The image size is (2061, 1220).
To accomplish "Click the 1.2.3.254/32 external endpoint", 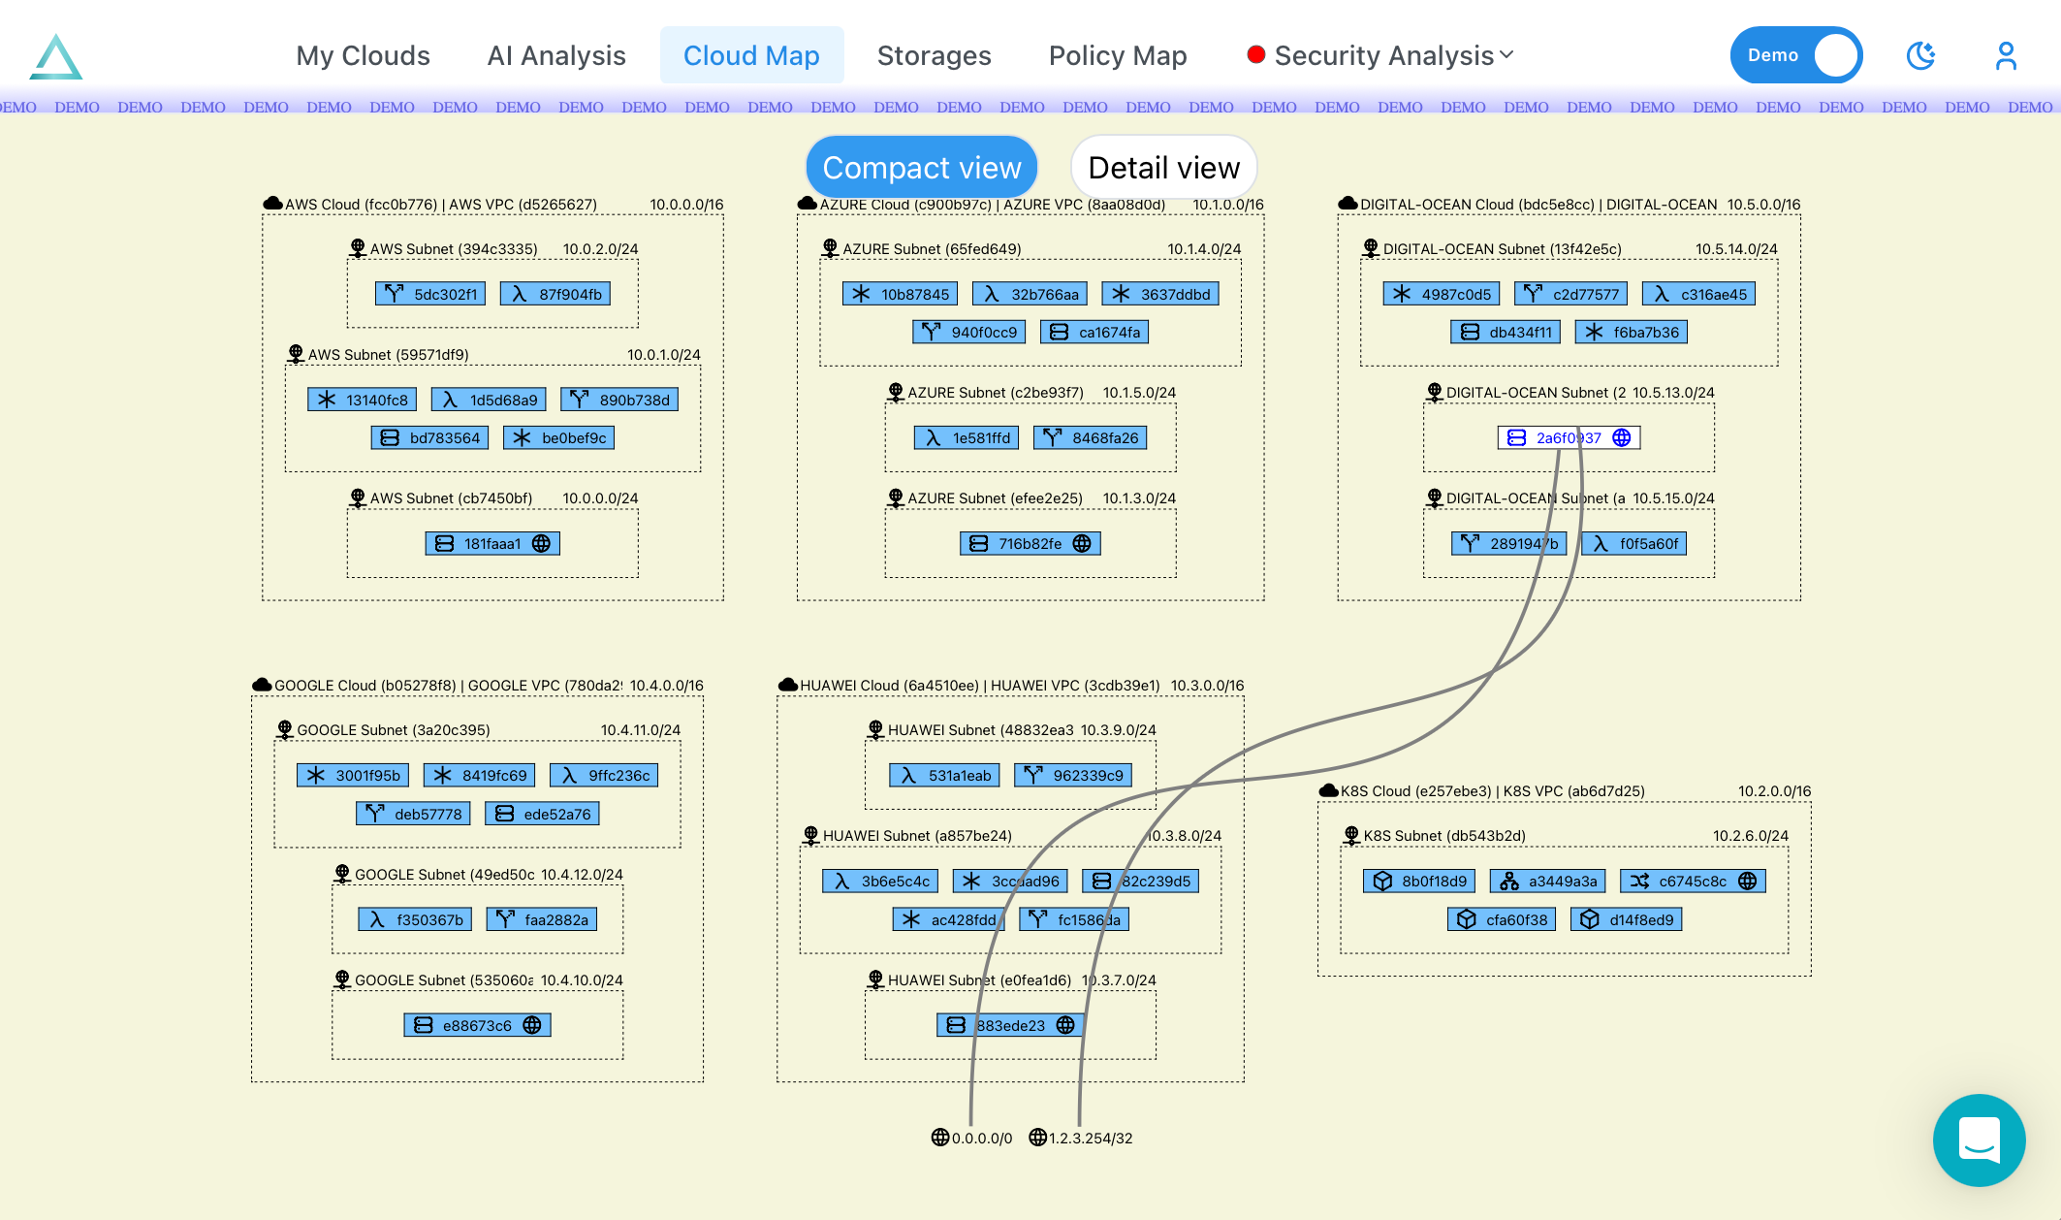I will coord(1080,1138).
